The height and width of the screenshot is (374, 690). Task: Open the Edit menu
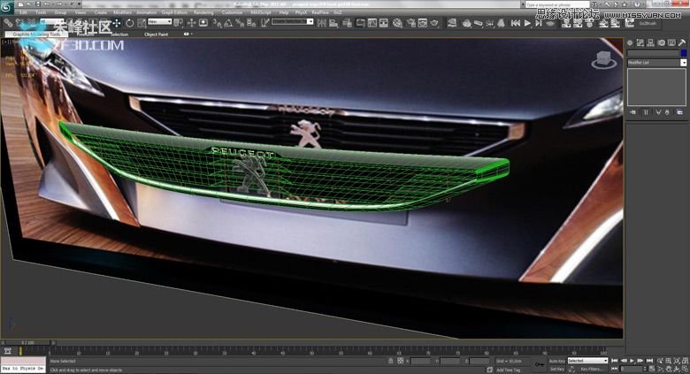click(x=23, y=12)
